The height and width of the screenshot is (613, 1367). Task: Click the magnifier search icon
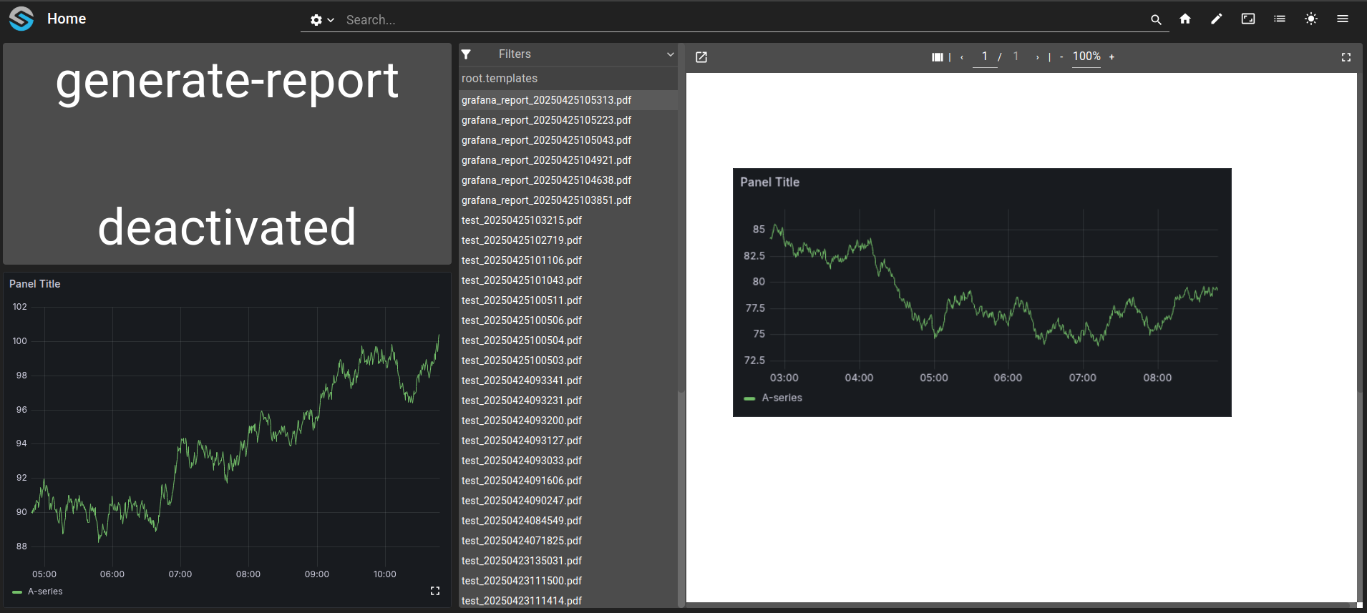pos(1156,20)
